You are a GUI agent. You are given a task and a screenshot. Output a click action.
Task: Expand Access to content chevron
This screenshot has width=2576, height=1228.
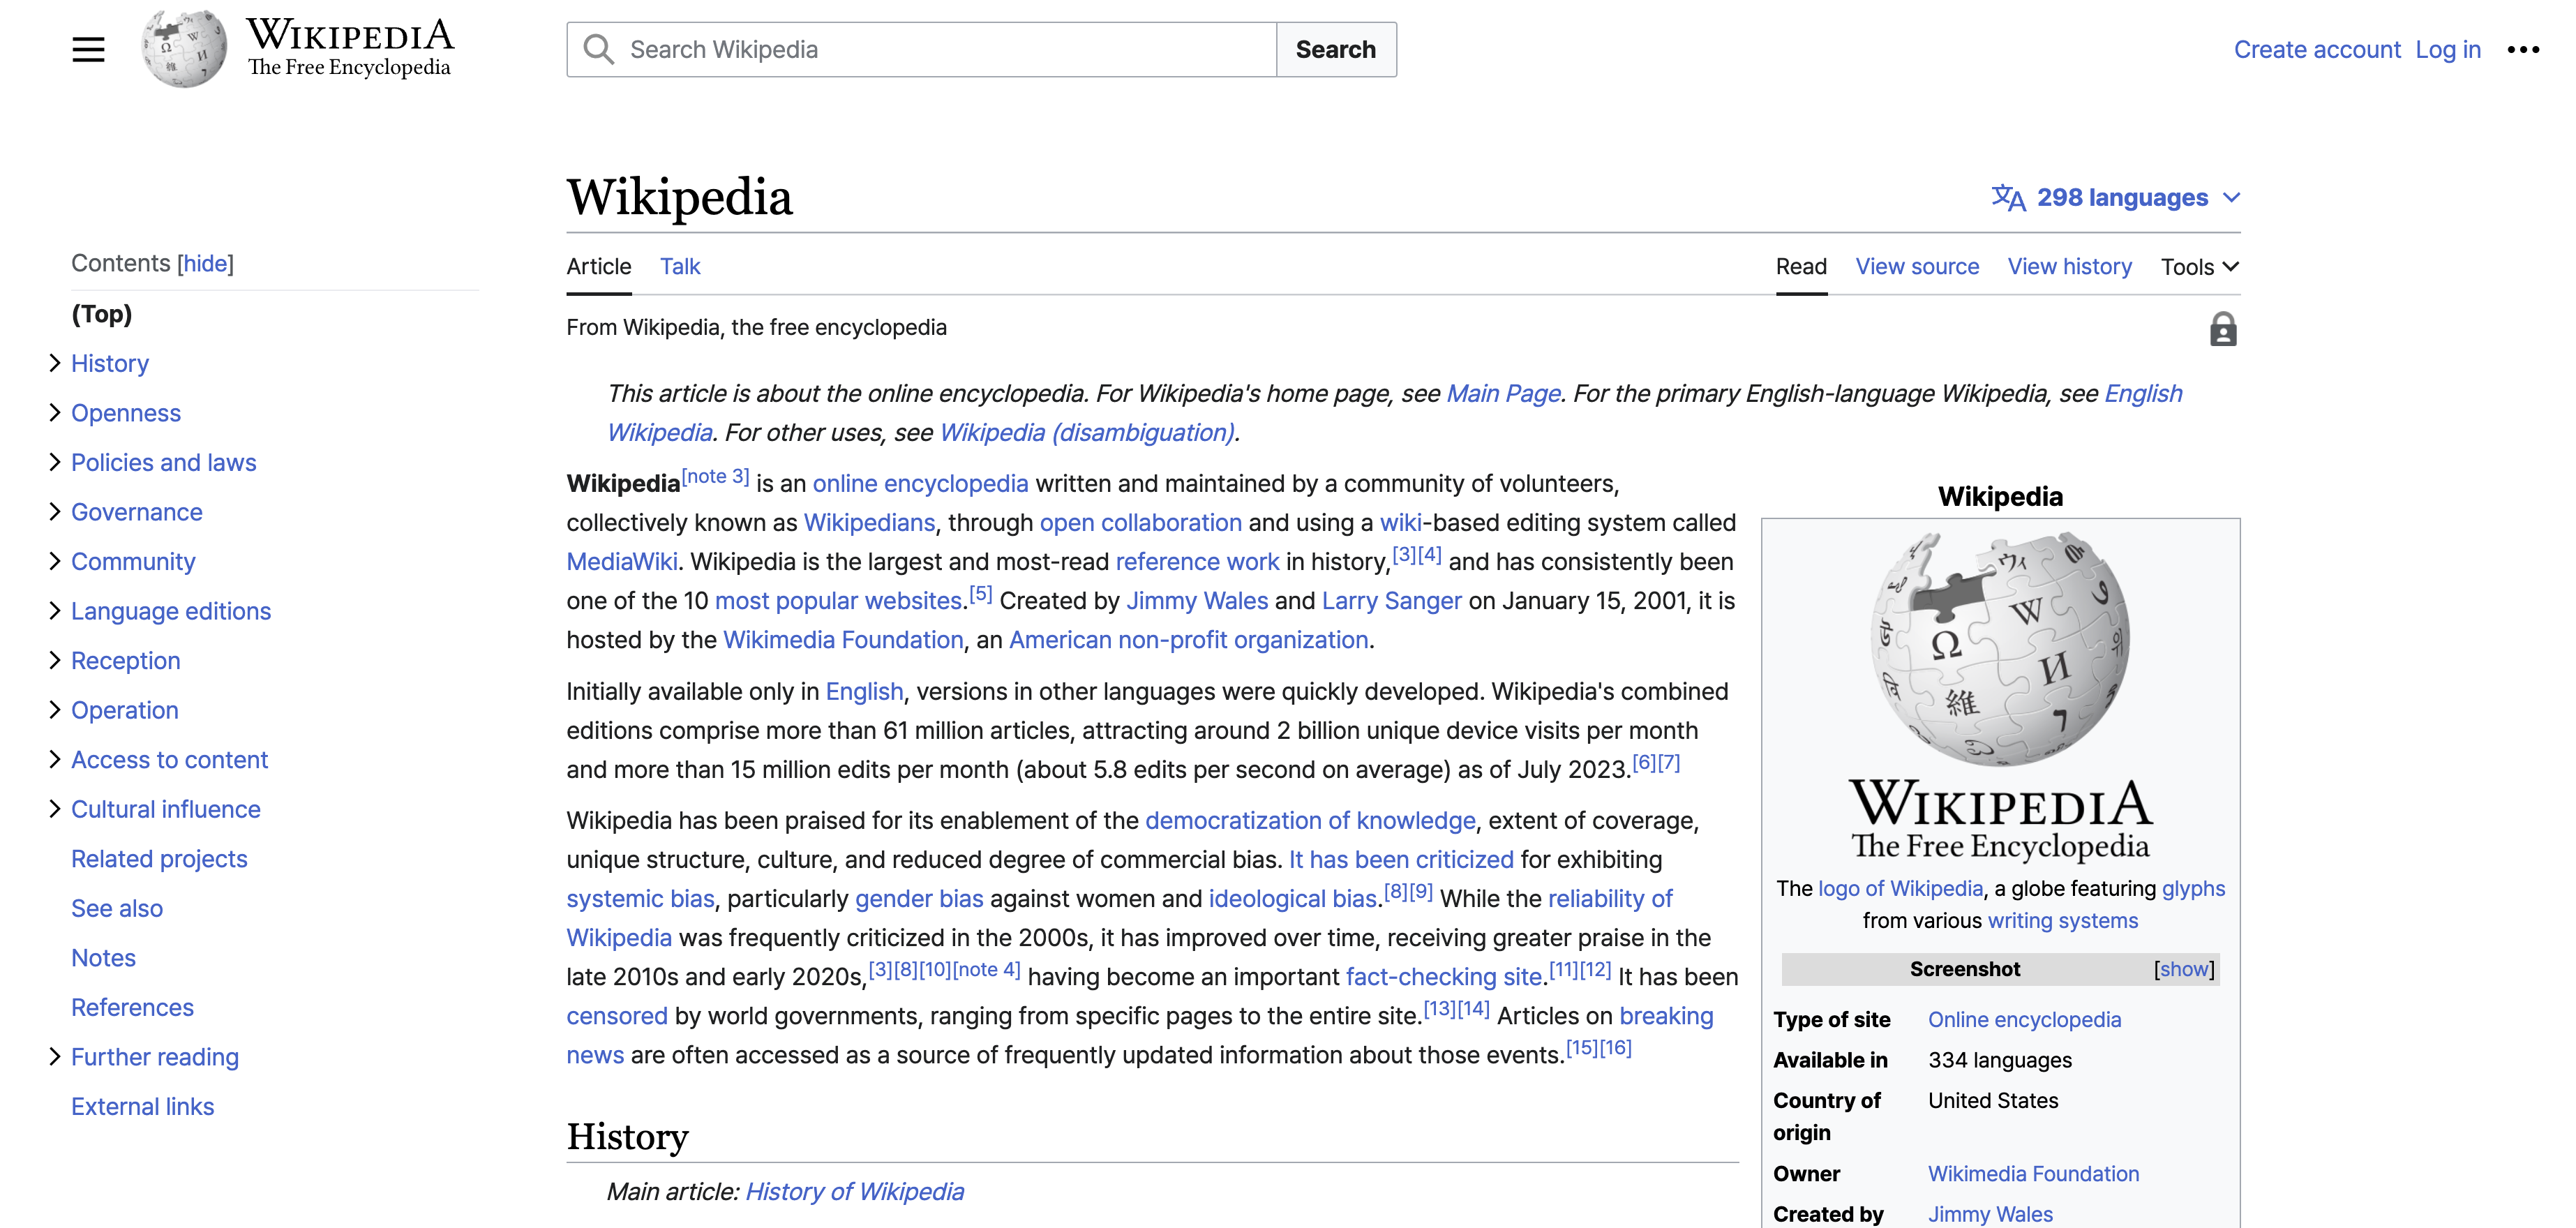pyautogui.click(x=55, y=759)
